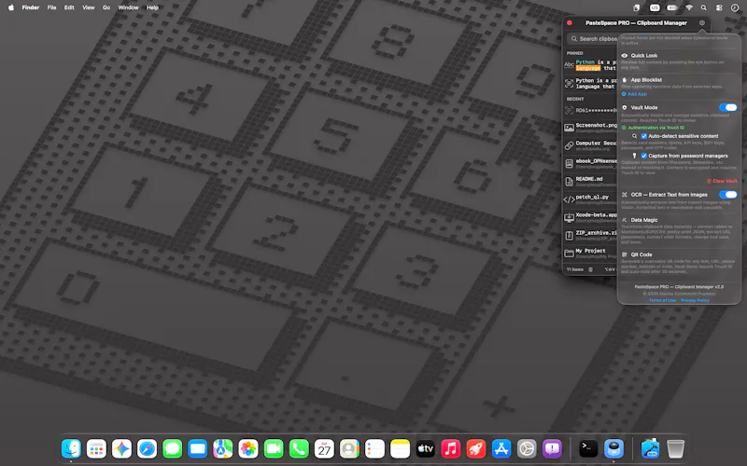Open Safari from the Dock
This screenshot has width=747, height=466.
point(147,448)
